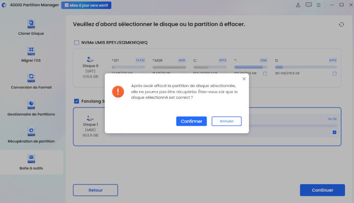Click the orange warning icon in dialog
Viewport: 354px width, 203px height.
(x=118, y=92)
